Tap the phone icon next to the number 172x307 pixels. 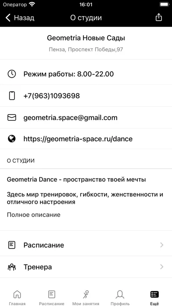(12, 96)
